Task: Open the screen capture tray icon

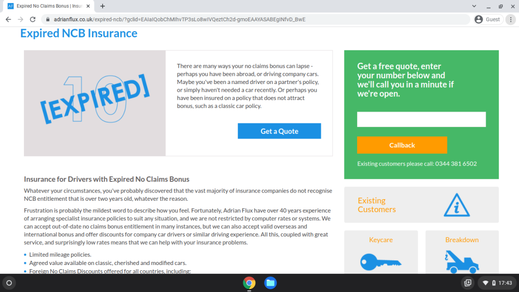Action: coord(468,283)
